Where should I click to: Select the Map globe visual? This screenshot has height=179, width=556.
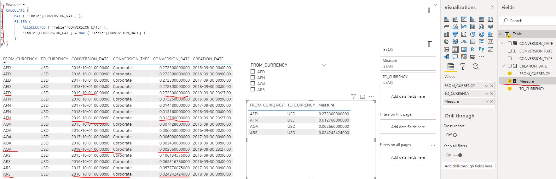pos(446,42)
